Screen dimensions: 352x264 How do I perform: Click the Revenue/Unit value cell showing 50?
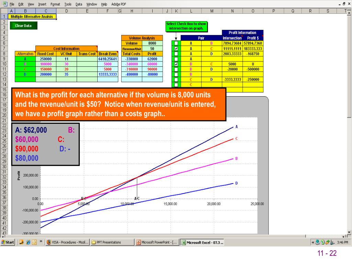152,49
